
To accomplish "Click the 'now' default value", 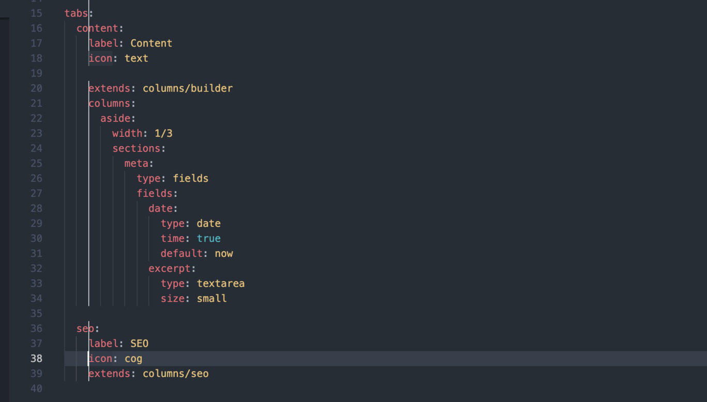I will click(x=224, y=253).
